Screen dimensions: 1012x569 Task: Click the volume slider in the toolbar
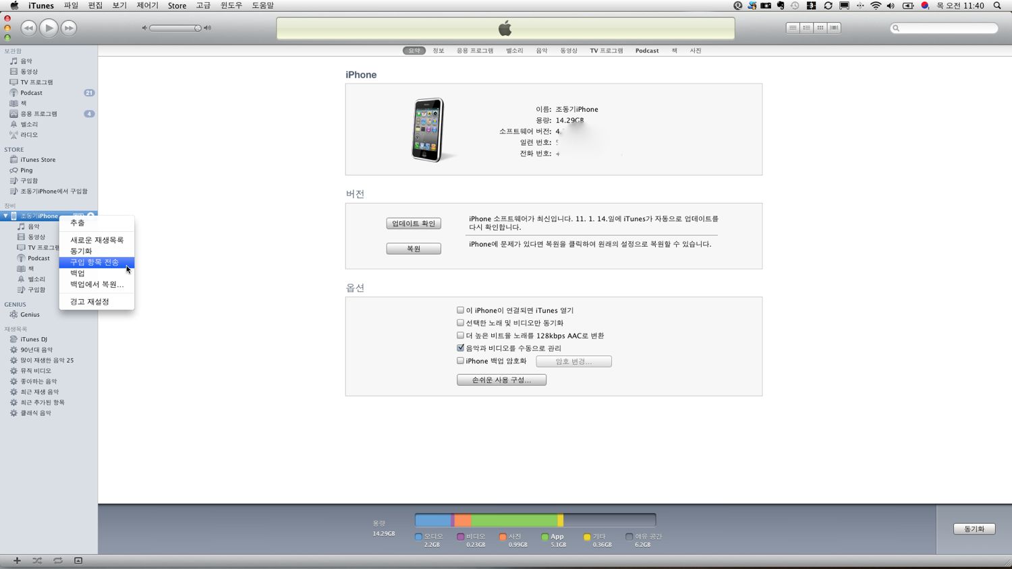(x=175, y=28)
